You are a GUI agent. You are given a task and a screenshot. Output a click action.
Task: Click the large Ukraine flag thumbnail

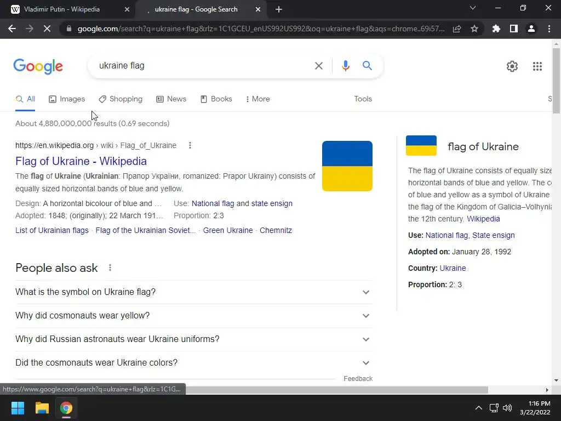tap(347, 166)
